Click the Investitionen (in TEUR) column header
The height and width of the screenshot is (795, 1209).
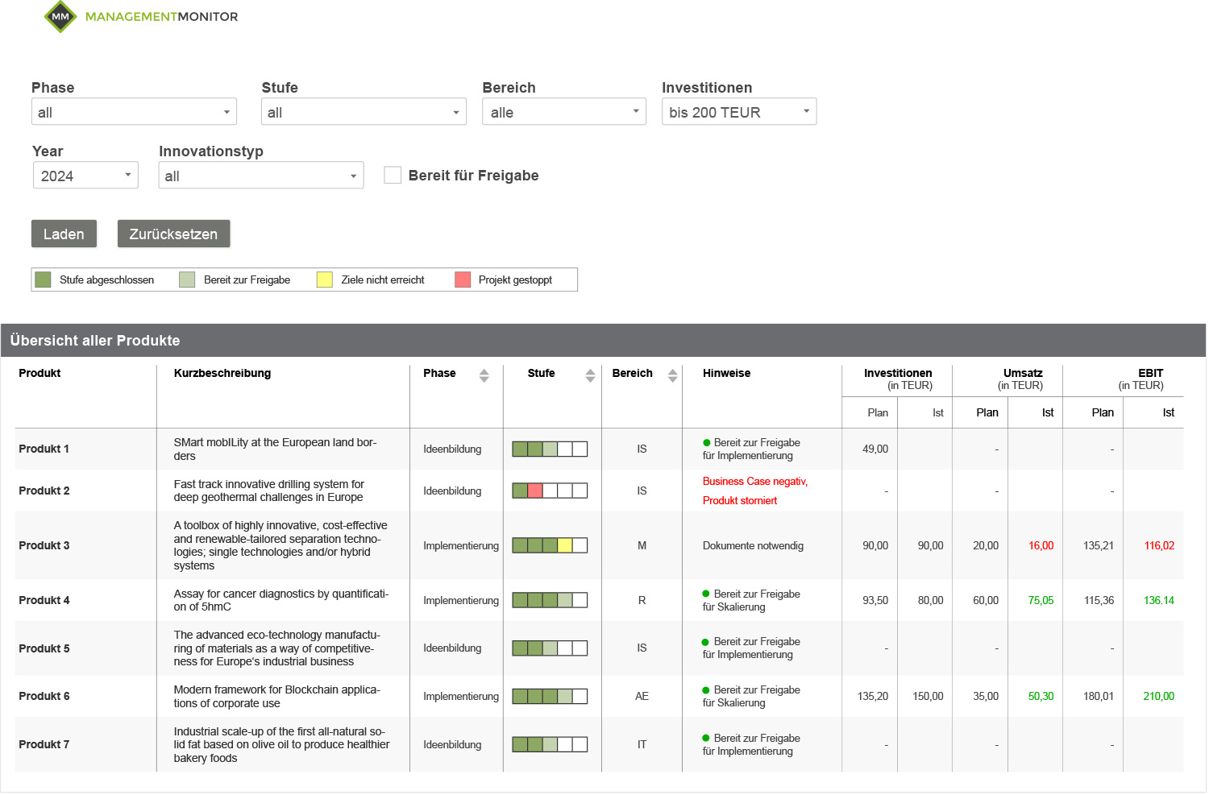[x=898, y=379]
